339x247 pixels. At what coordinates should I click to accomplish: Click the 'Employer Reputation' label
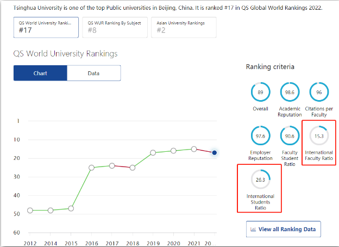pos(260,156)
